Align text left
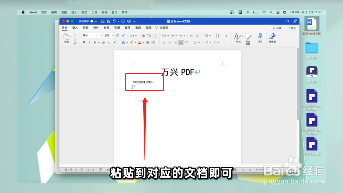The width and height of the screenshot is (343, 193). pos(164,43)
